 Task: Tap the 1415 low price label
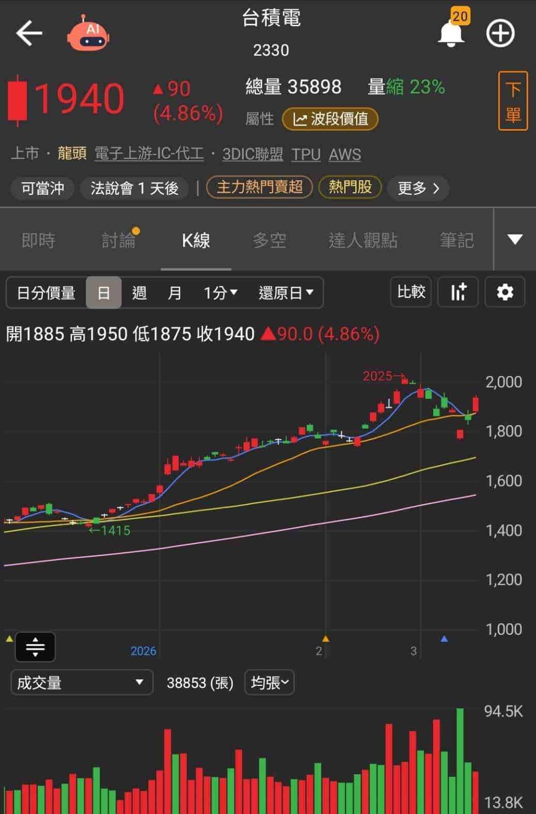coord(109,530)
